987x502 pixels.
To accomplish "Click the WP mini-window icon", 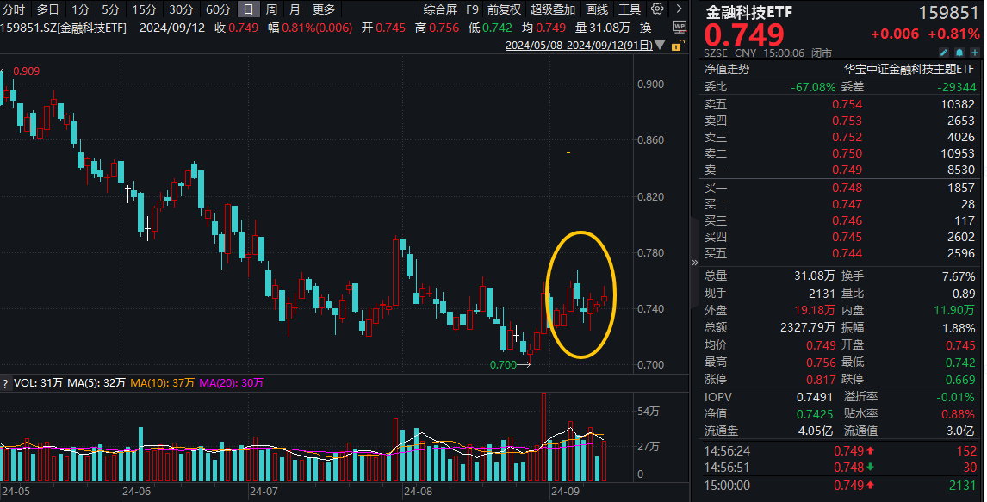I will pyautogui.click(x=680, y=27).
